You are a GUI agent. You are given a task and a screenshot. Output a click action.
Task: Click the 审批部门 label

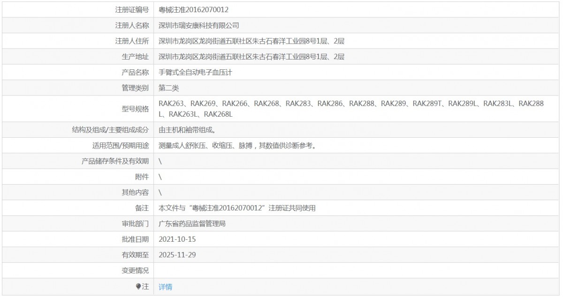click(135, 224)
